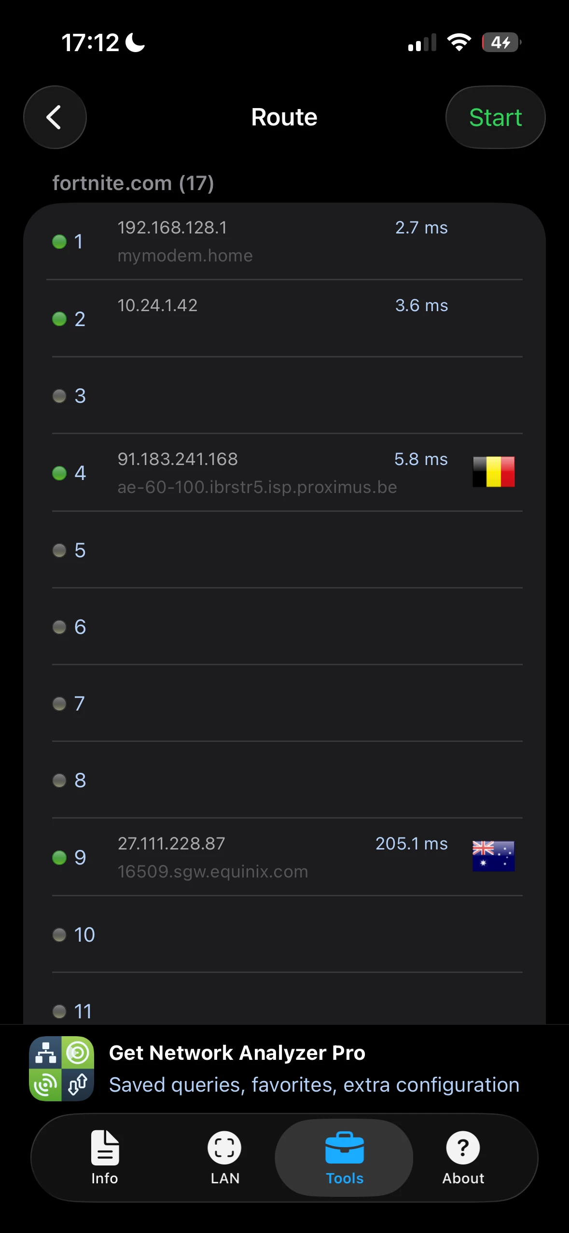
Task: Select hop 1 mymodem.home row
Action: (284, 241)
